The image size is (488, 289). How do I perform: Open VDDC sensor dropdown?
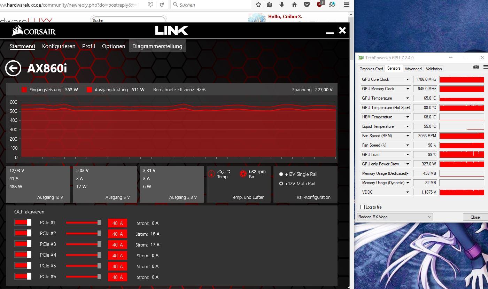click(x=408, y=192)
